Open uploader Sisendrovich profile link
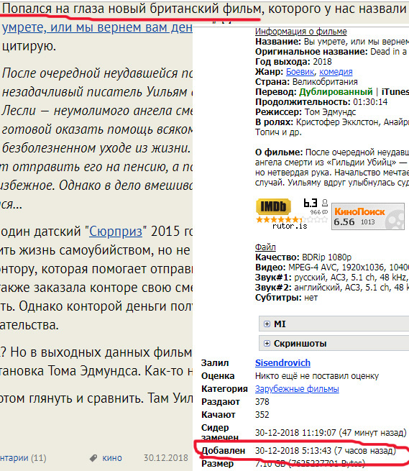409x471 pixels. 282,363
